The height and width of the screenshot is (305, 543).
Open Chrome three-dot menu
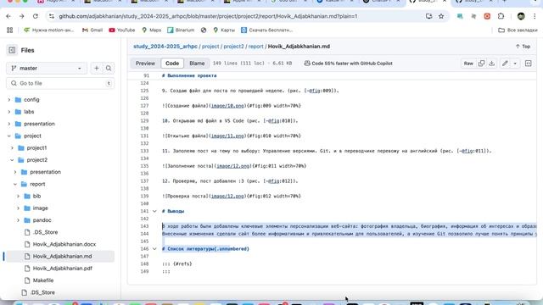tap(535, 16)
